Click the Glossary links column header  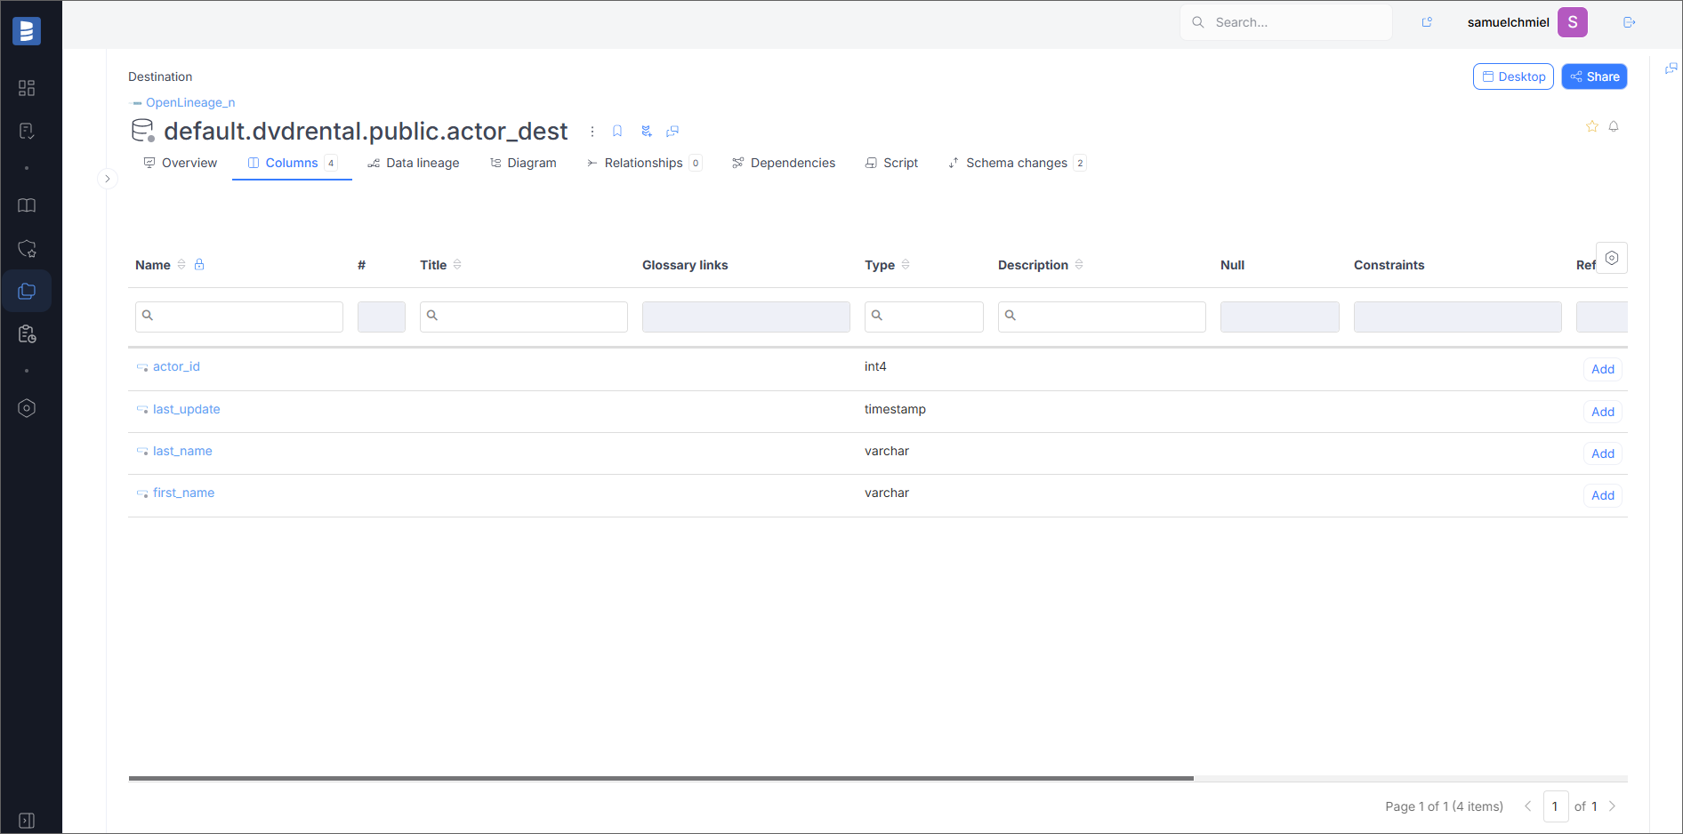pos(685,265)
